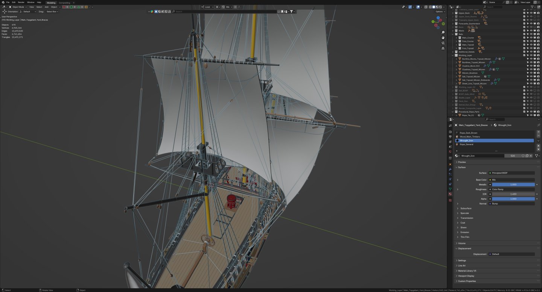This screenshot has height=292, width=542.
Task: Collapse the Working_Layer collection
Action: pyautogui.click(x=453, y=55)
